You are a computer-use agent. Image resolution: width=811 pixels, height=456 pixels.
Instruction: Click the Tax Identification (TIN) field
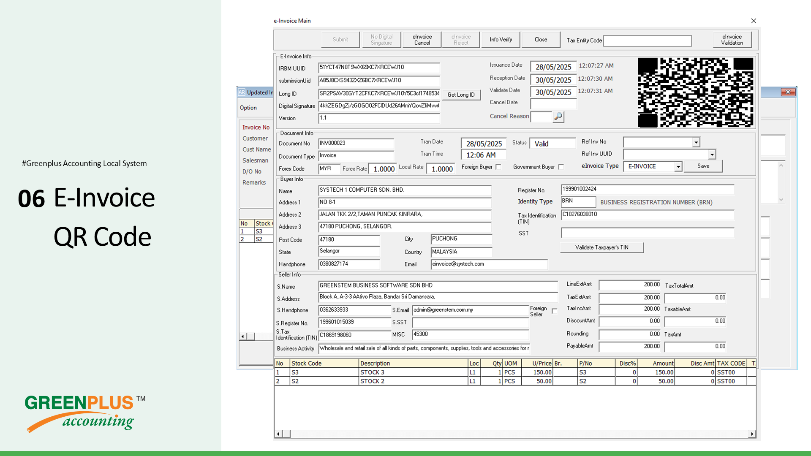click(x=648, y=215)
